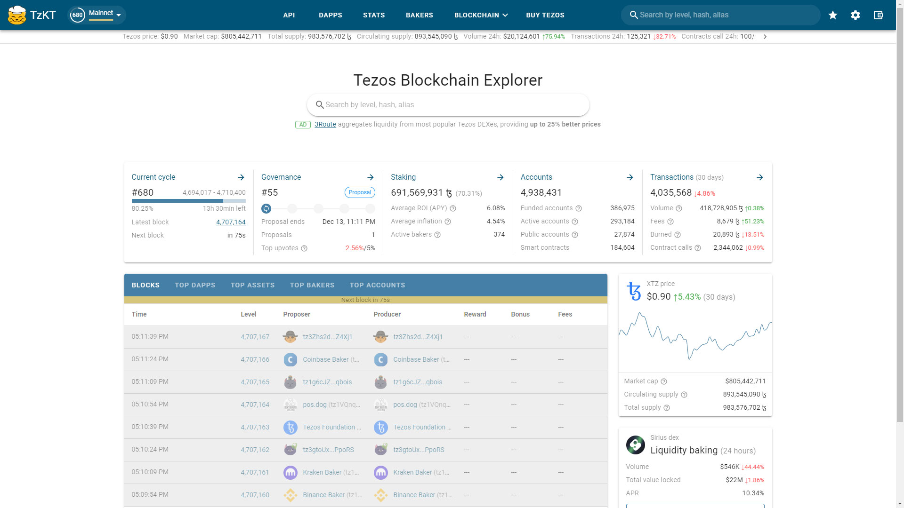Click the Coinbase Baker avatar
Viewport: 904px width, 508px height.
pyautogui.click(x=290, y=359)
